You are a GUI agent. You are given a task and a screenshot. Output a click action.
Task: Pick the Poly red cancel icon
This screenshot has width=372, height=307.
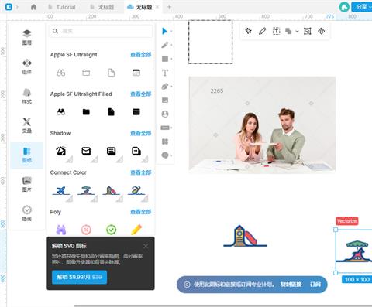click(86, 230)
